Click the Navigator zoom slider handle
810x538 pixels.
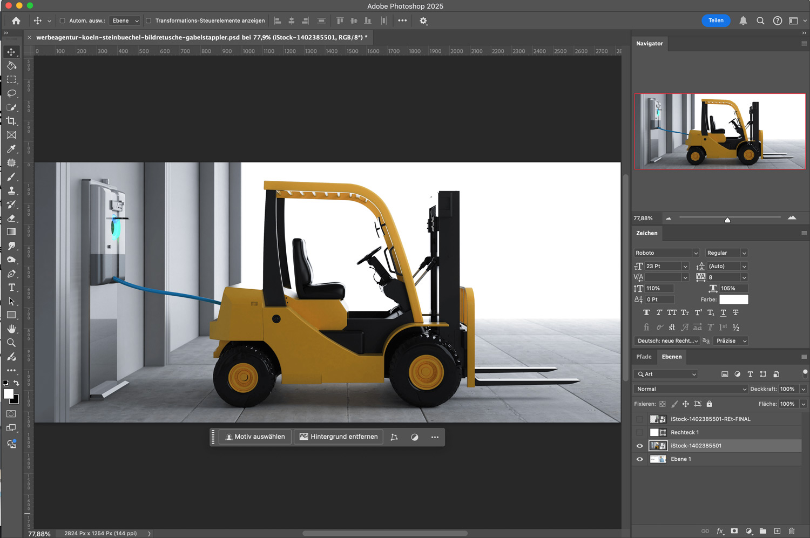tap(727, 220)
